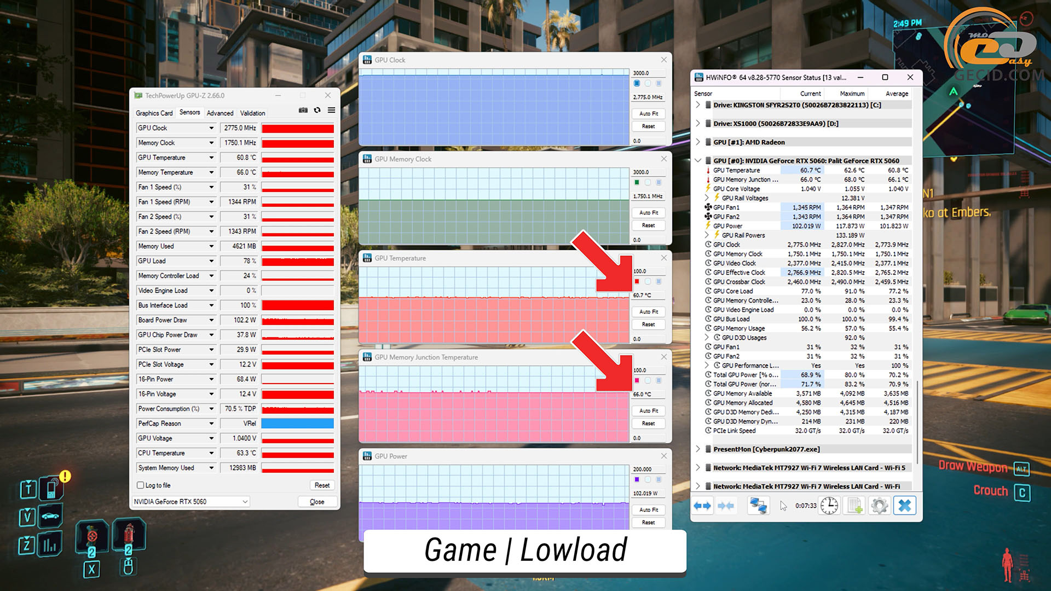Click blue color swatch in GPU Clock graph
The height and width of the screenshot is (591, 1051).
pos(637,83)
